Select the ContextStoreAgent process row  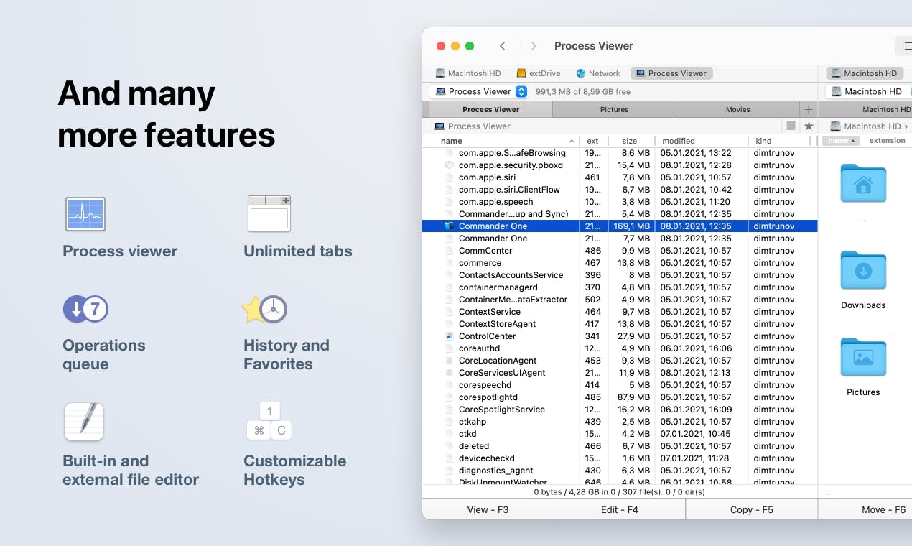point(620,324)
